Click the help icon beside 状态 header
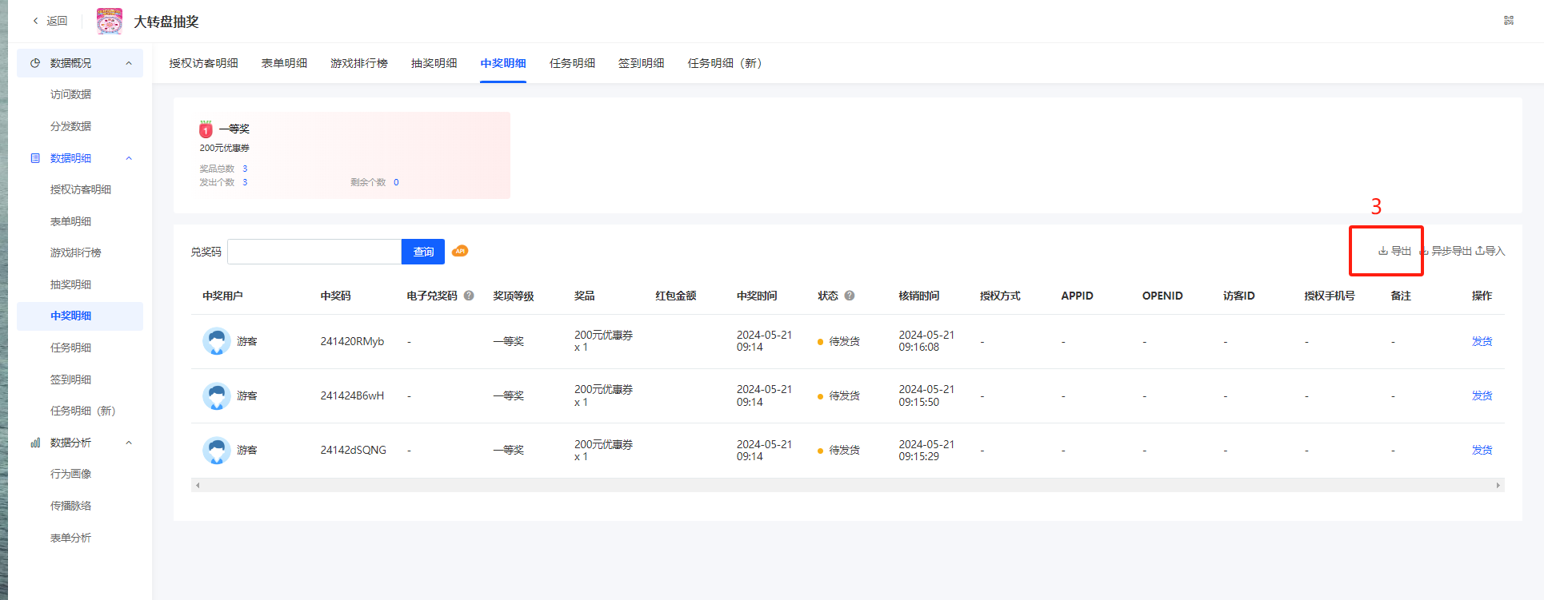Image resolution: width=1544 pixels, height=600 pixels. click(x=850, y=296)
